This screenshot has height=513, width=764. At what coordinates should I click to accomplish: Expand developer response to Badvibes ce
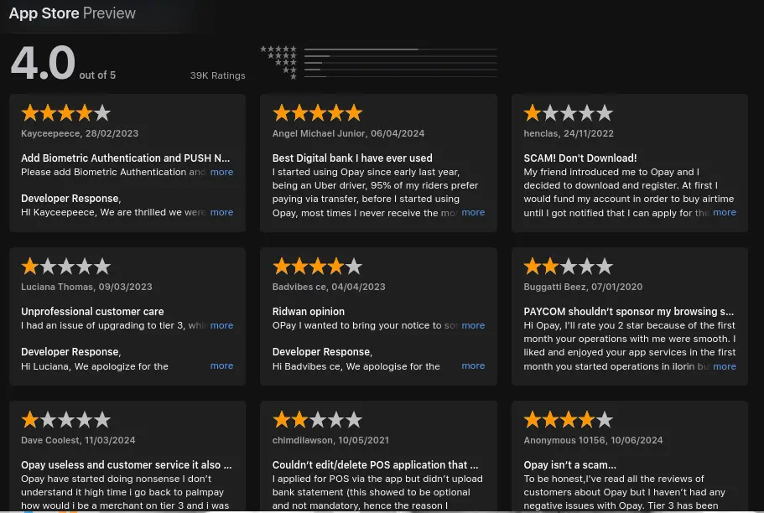click(473, 365)
